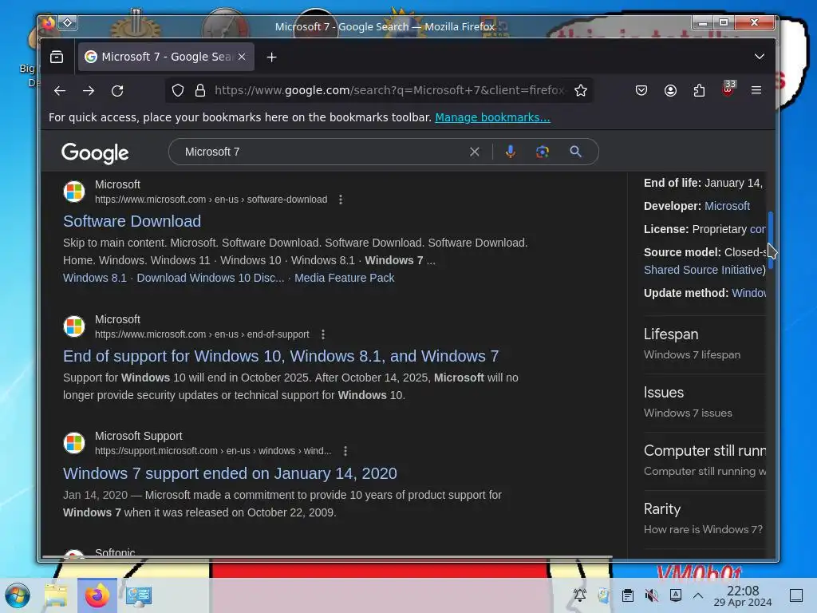Open Windows 7 support ended result

point(230,473)
